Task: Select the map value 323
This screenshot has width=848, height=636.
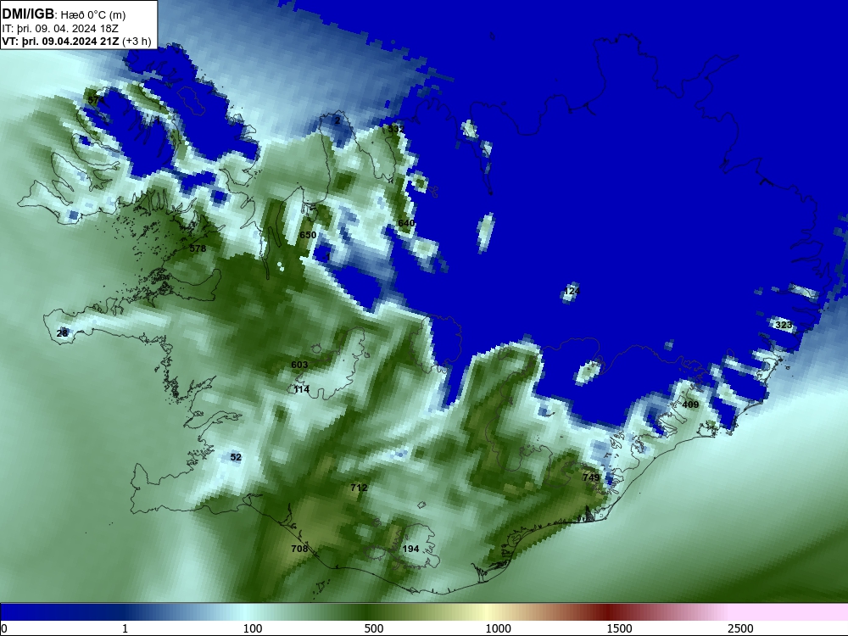Action: pos(784,325)
